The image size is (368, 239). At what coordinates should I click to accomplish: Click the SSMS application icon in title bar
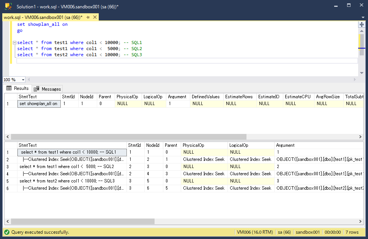(7, 6)
